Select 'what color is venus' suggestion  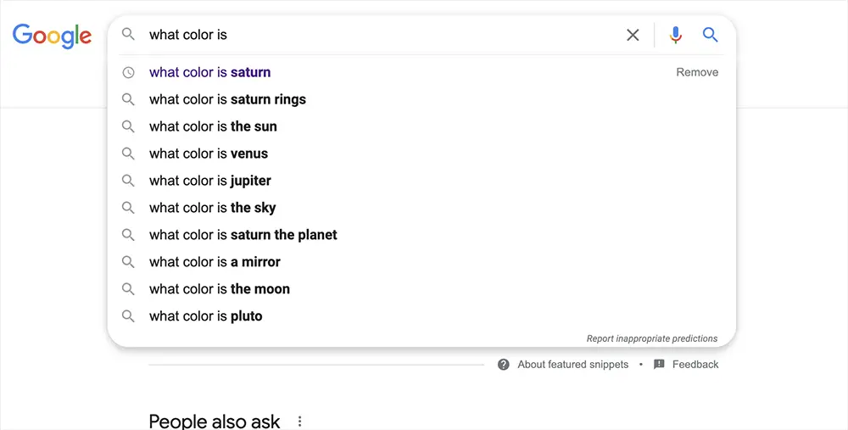click(209, 154)
